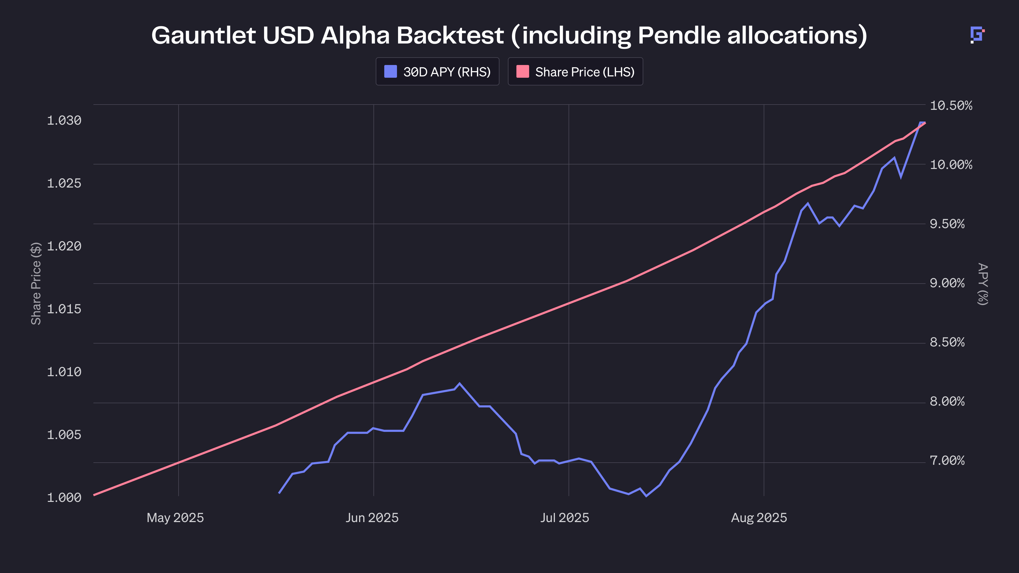Image resolution: width=1019 pixels, height=573 pixels.
Task: Click the pink Share Price legend swatch
Action: tap(523, 72)
